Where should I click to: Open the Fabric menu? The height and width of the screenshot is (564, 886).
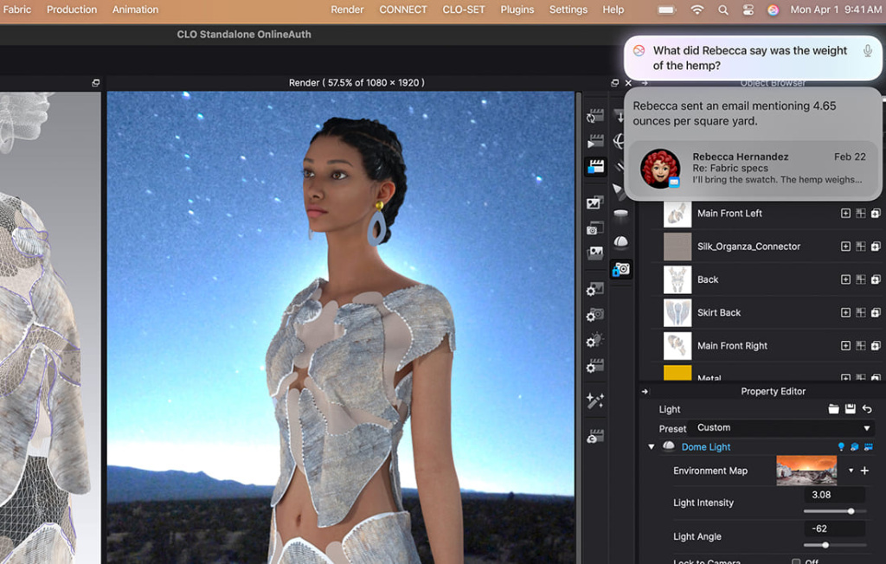point(16,10)
